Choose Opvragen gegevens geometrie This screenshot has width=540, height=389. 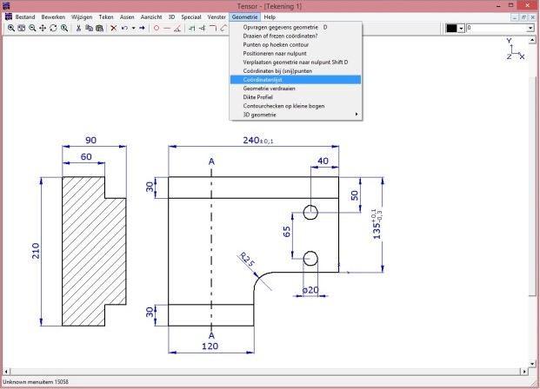296,27
